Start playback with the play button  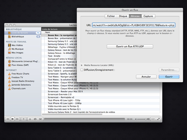pyautogui.click(x=12, y=119)
